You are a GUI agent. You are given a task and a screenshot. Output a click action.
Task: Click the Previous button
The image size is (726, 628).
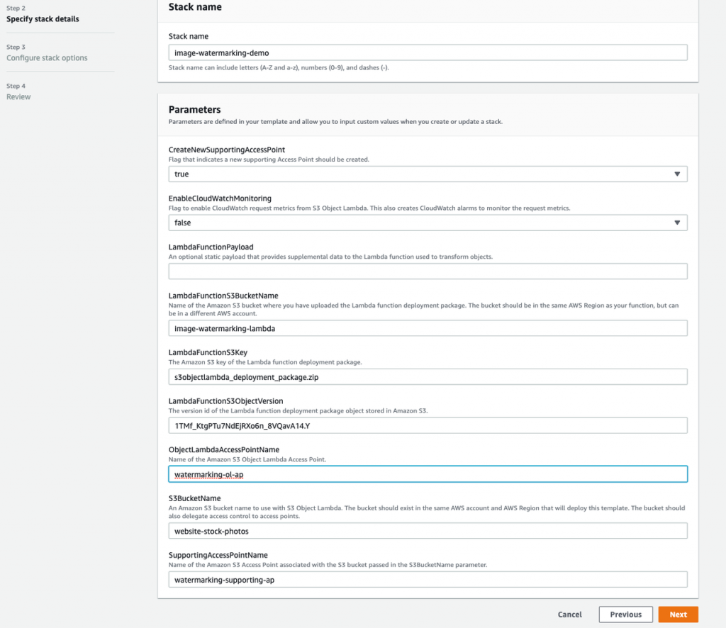click(x=625, y=614)
